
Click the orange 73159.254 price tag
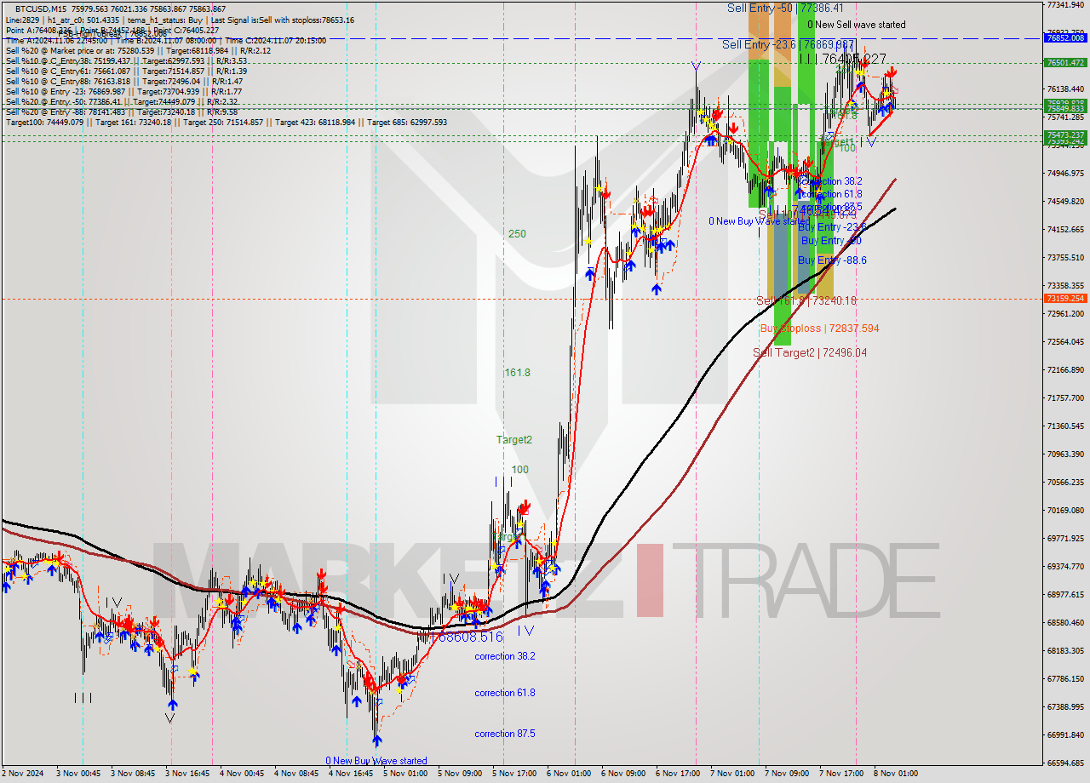(1066, 299)
